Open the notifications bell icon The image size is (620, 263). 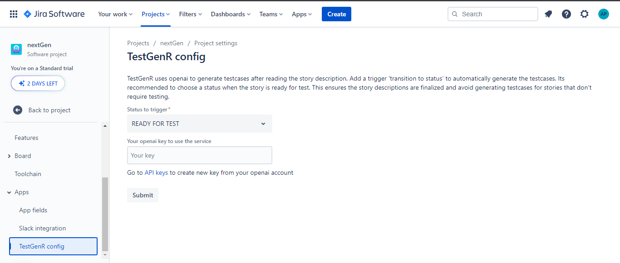pyautogui.click(x=548, y=14)
